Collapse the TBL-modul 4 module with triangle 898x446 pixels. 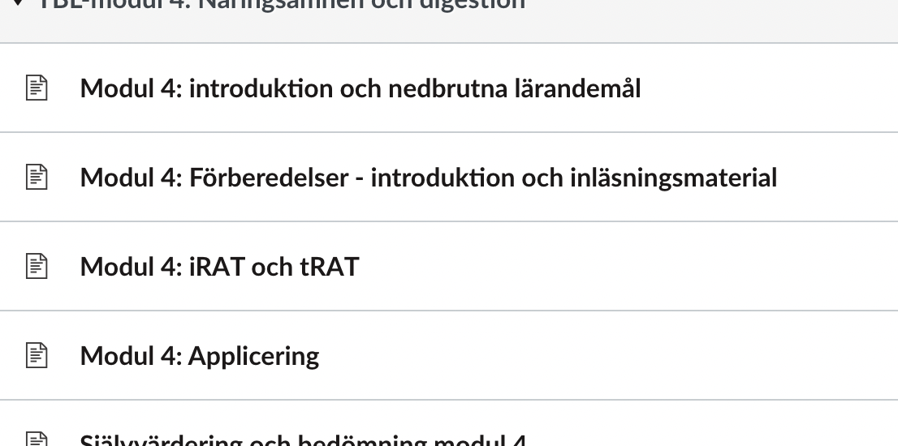(x=18, y=3)
